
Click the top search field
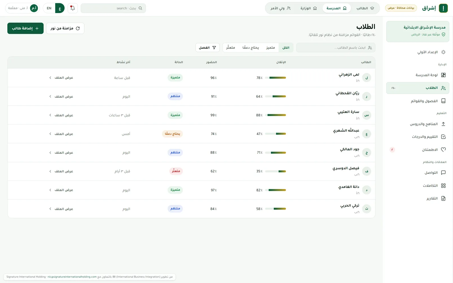click(113, 8)
